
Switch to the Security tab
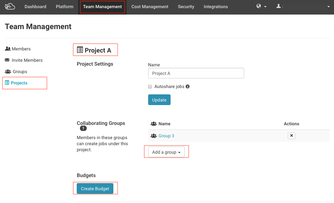click(186, 7)
